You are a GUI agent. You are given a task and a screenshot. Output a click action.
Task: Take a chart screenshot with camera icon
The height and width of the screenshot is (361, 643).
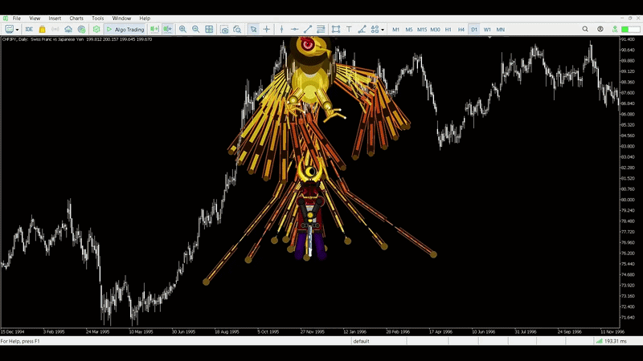pos(224,30)
